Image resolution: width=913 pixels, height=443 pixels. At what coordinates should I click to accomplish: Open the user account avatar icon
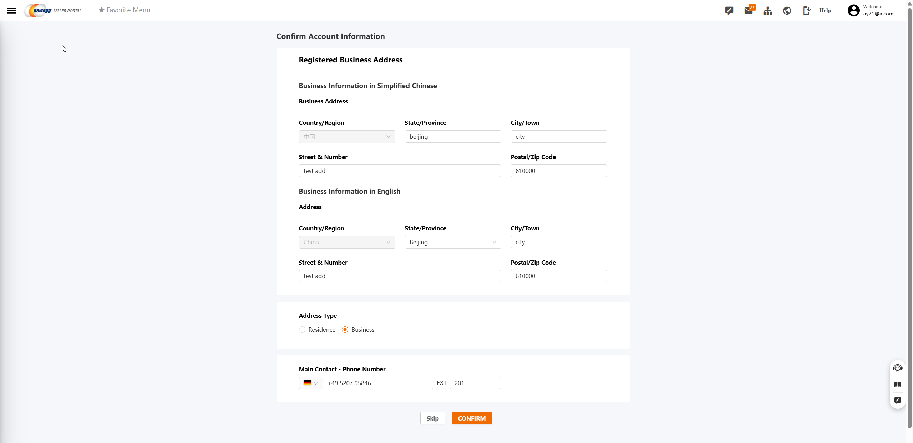tap(853, 10)
